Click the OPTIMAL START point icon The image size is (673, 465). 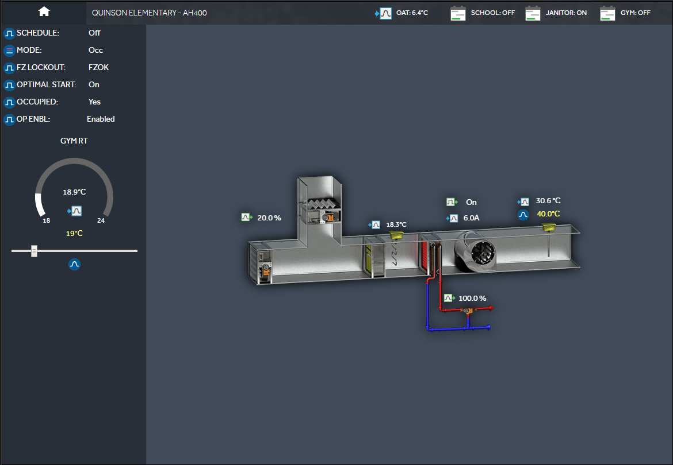click(9, 85)
